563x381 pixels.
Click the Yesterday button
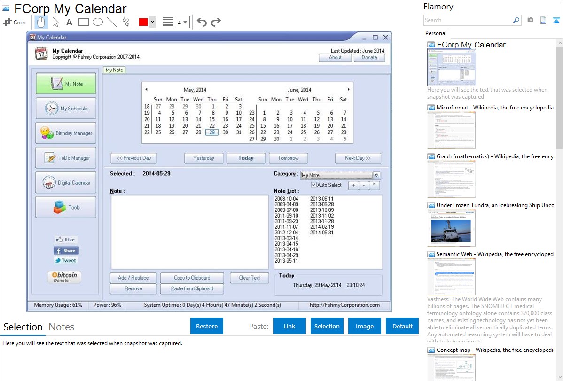tap(203, 158)
